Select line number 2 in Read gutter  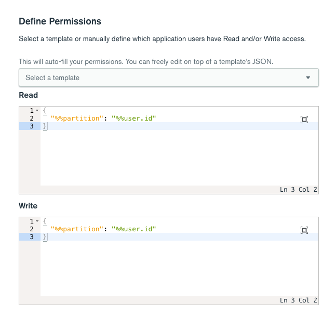[x=32, y=118]
